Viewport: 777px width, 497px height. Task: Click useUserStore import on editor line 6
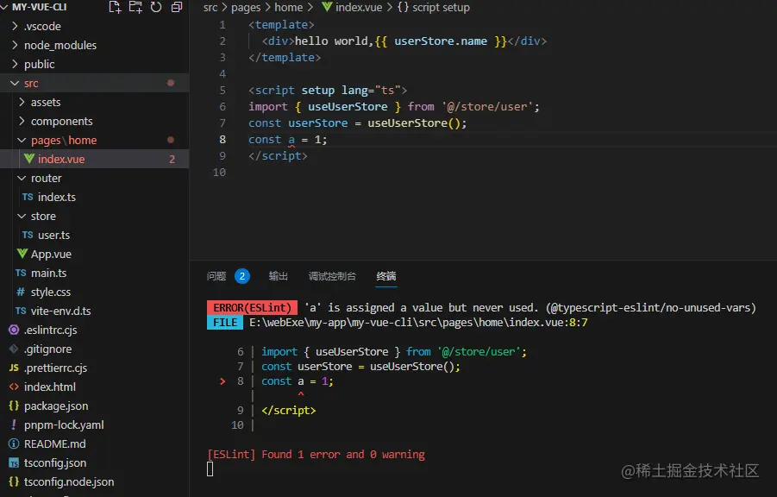(x=348, y=107)
